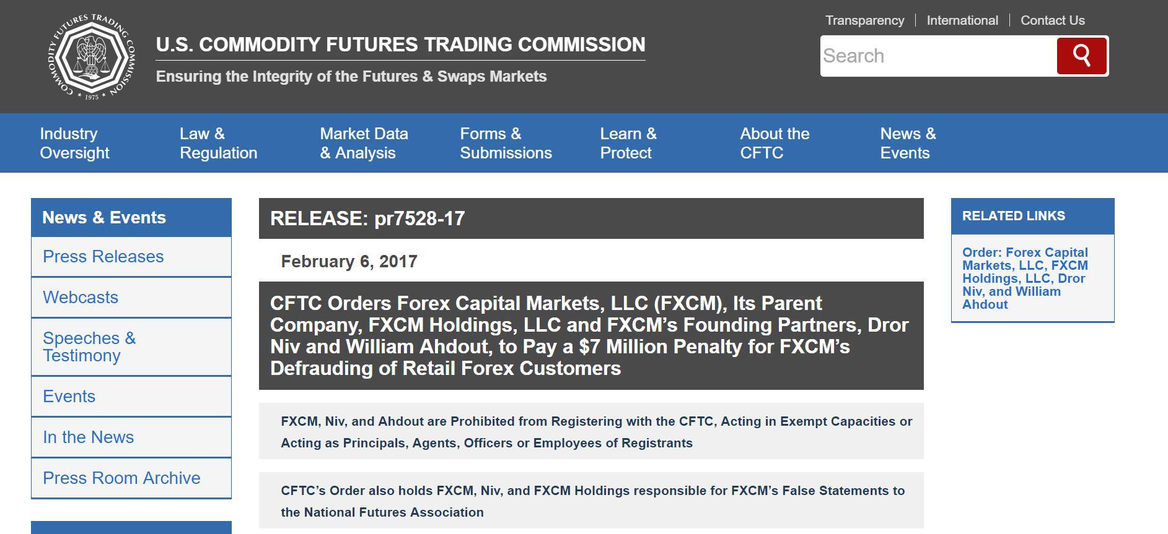
Task: Open the Forms & Submissions menu
Action: pyautogui.click(x=507, y=143)
